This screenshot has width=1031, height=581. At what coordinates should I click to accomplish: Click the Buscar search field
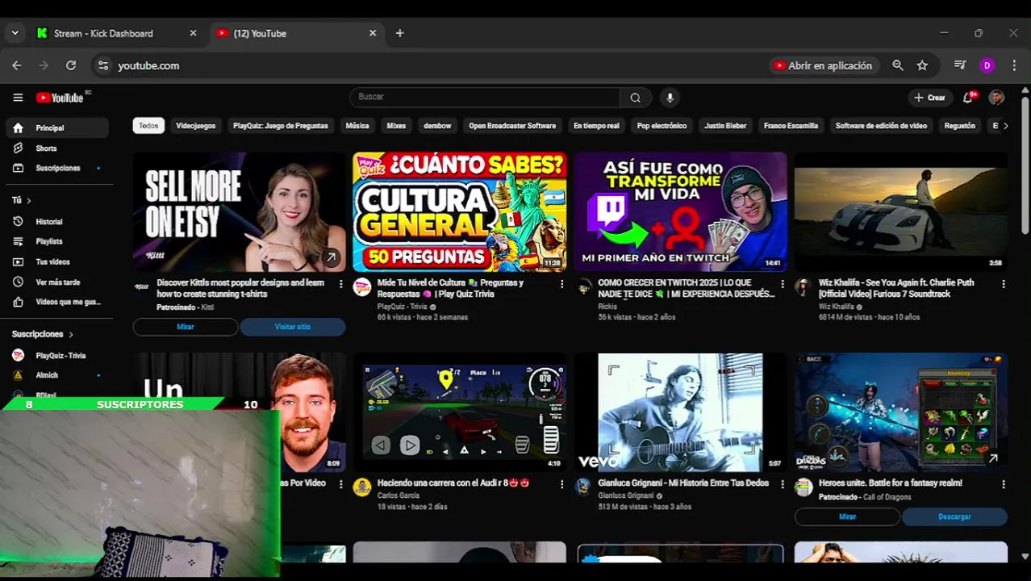tap(485, 98)
